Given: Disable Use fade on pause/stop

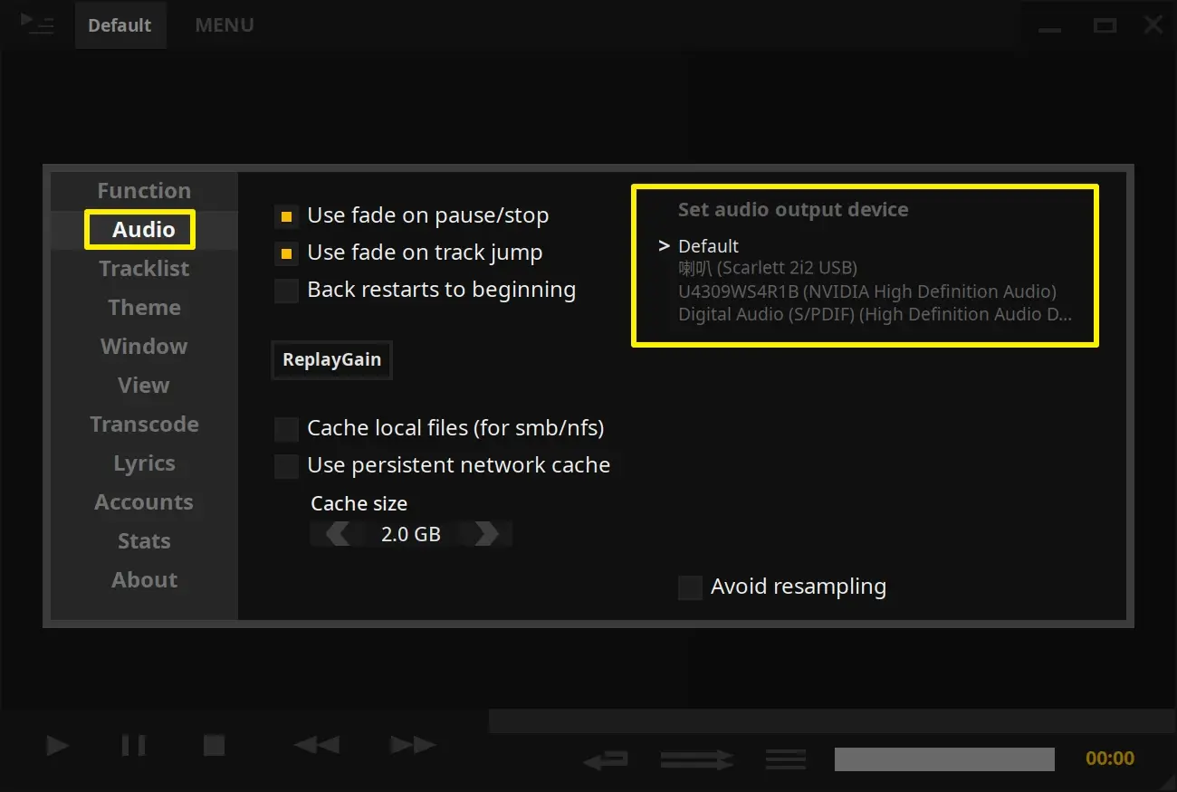Looking at the screenshot, I should [286, 216].
